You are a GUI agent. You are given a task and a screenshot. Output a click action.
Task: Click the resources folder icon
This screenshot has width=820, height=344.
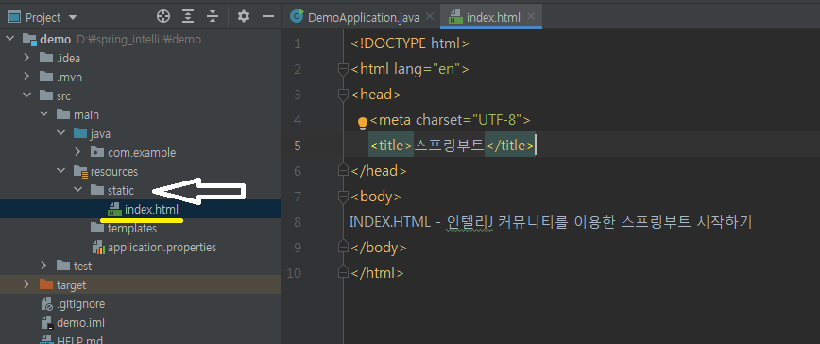pos(80,171)
